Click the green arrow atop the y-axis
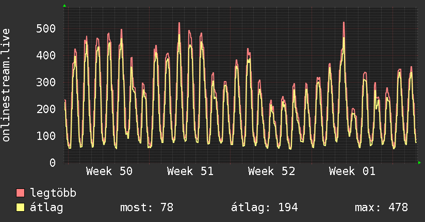The height and width of the screenshot is (222, 425). (x=64, y=6)
